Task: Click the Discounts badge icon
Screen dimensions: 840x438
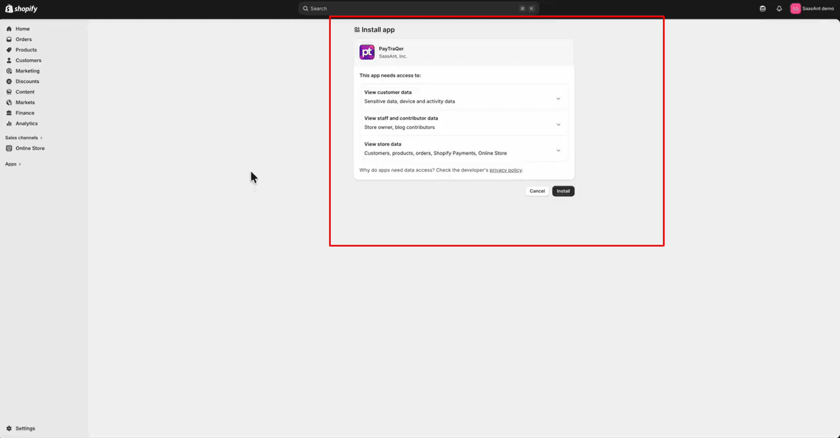Action: [9, 81]
